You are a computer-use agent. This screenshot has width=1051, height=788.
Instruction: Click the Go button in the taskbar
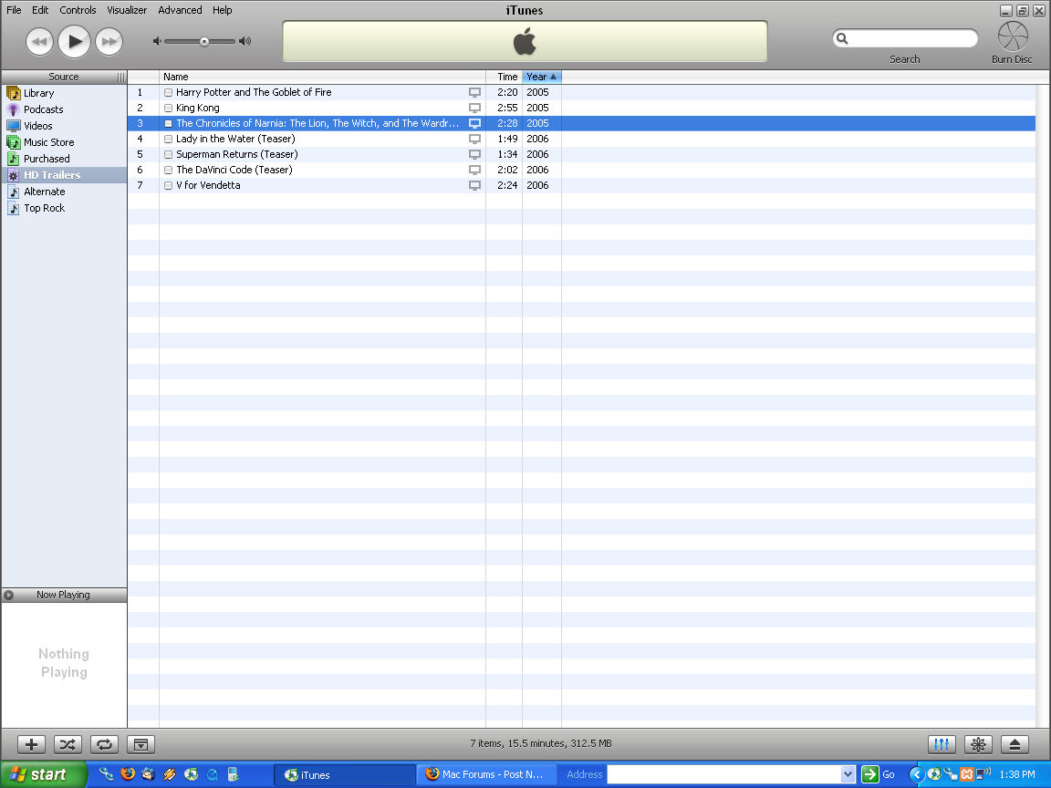pyautogui.click(x=879, y=774)
